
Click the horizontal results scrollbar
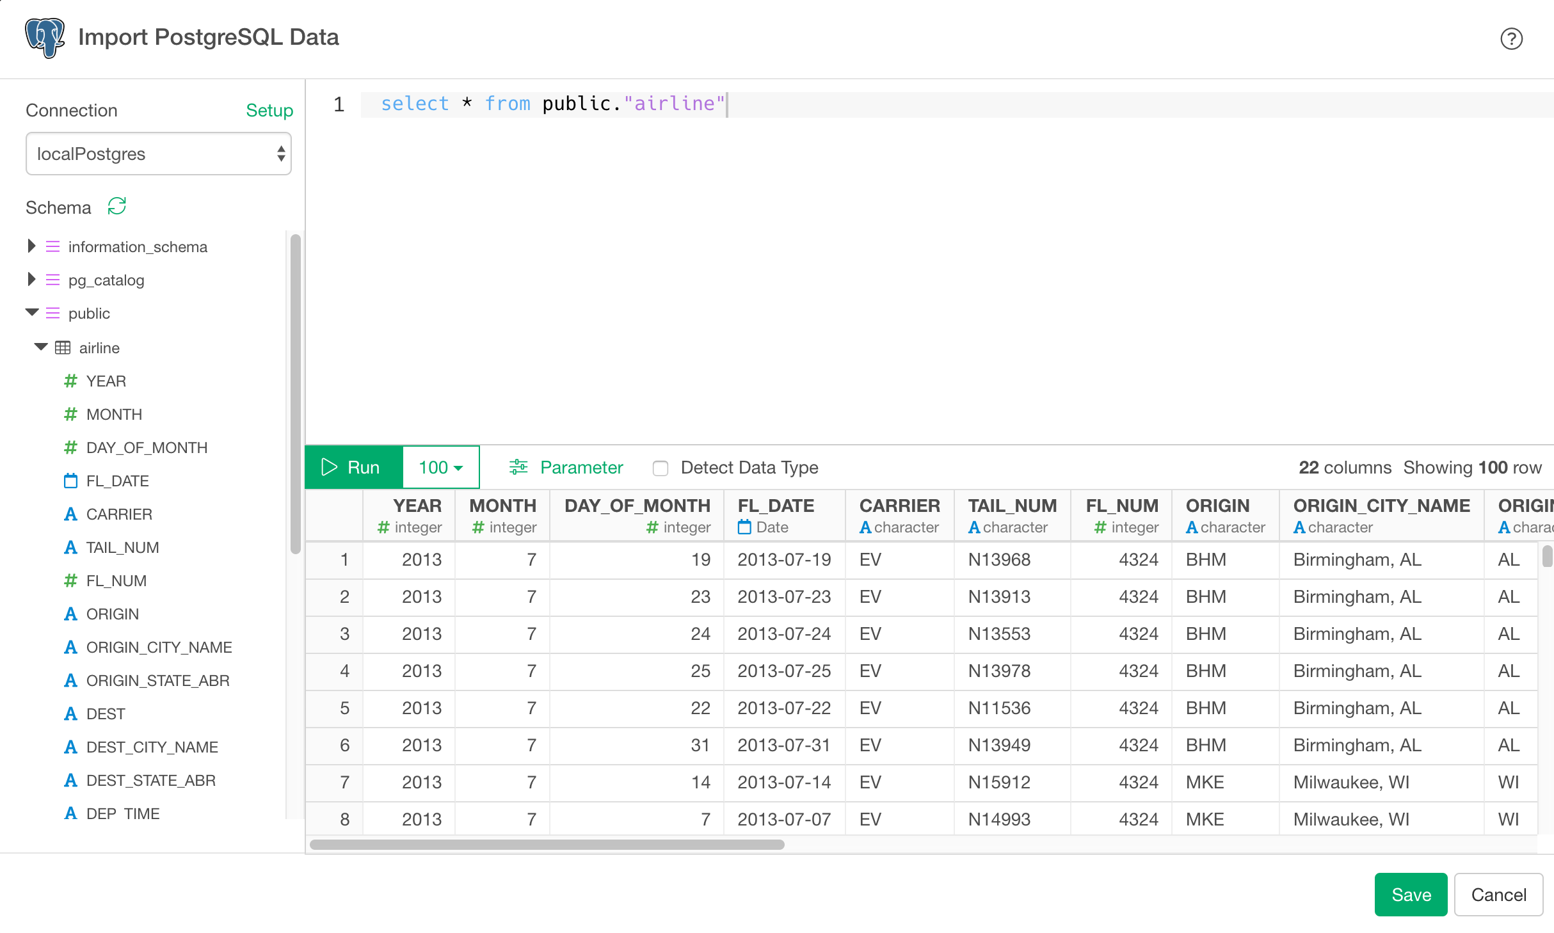(x=547, y=844)
